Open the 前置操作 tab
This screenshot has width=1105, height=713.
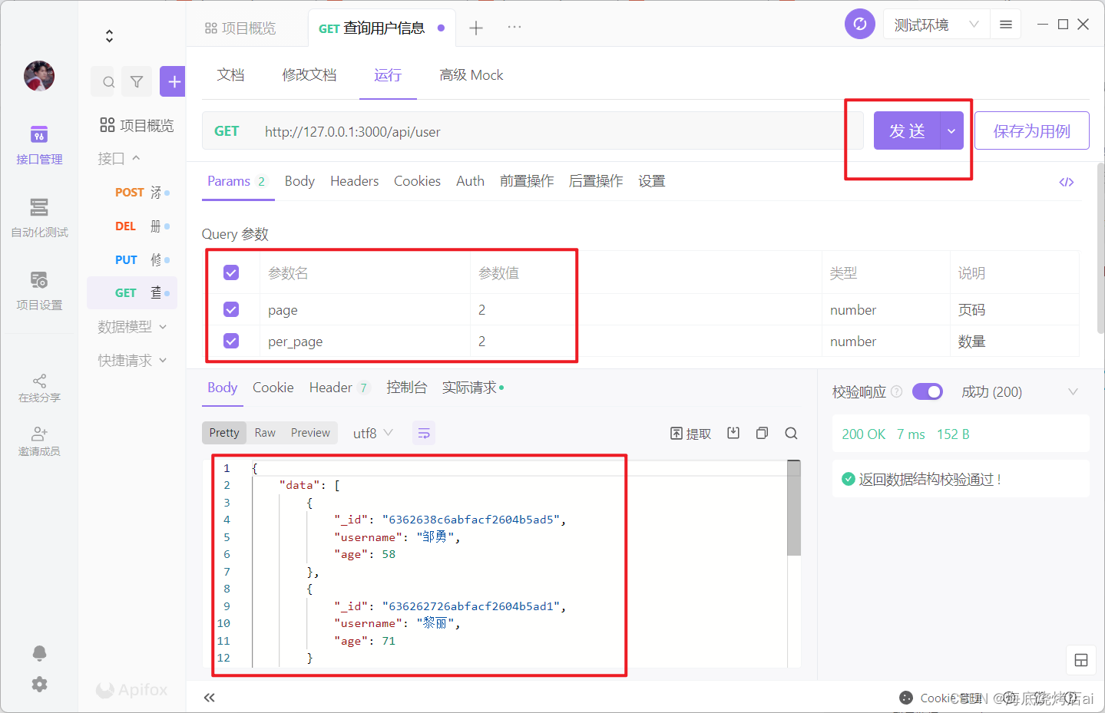pyautogui.click(x=527, y=181)
